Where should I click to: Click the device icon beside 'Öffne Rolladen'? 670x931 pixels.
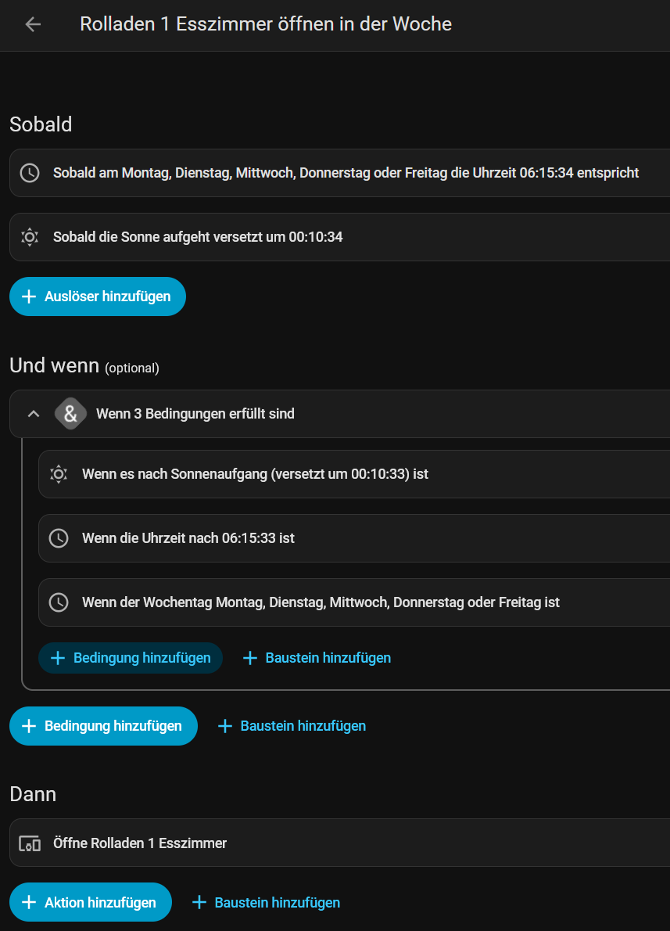pyautogui.click(x=30, y=843)
